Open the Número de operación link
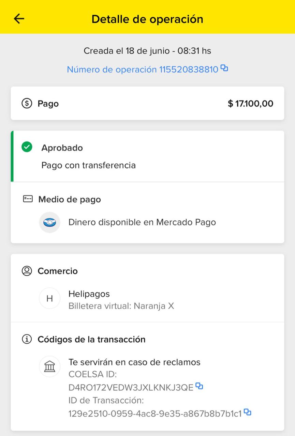The height and width of the screenshot is (436, 295). point(142,69)
